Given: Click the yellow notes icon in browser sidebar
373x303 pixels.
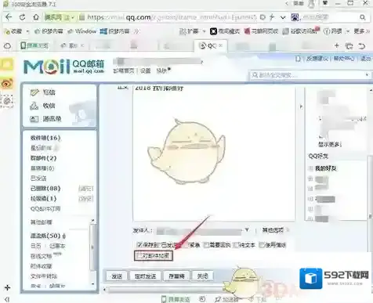Looking at the screenshot, I should 7,64.
